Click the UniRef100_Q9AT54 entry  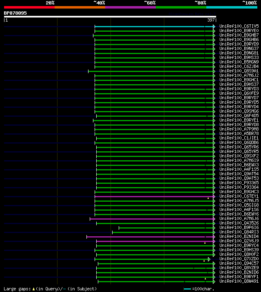(239, 174)
